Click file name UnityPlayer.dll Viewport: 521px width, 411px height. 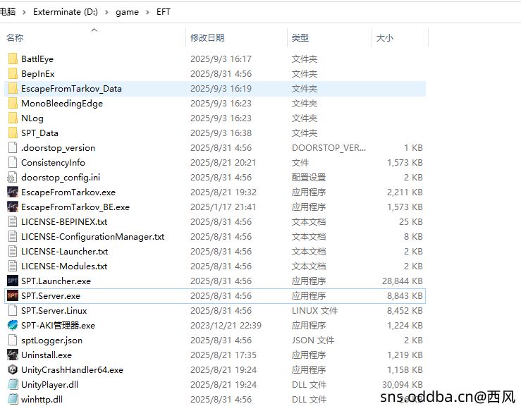pyautogui.click(x=50, y=384)
